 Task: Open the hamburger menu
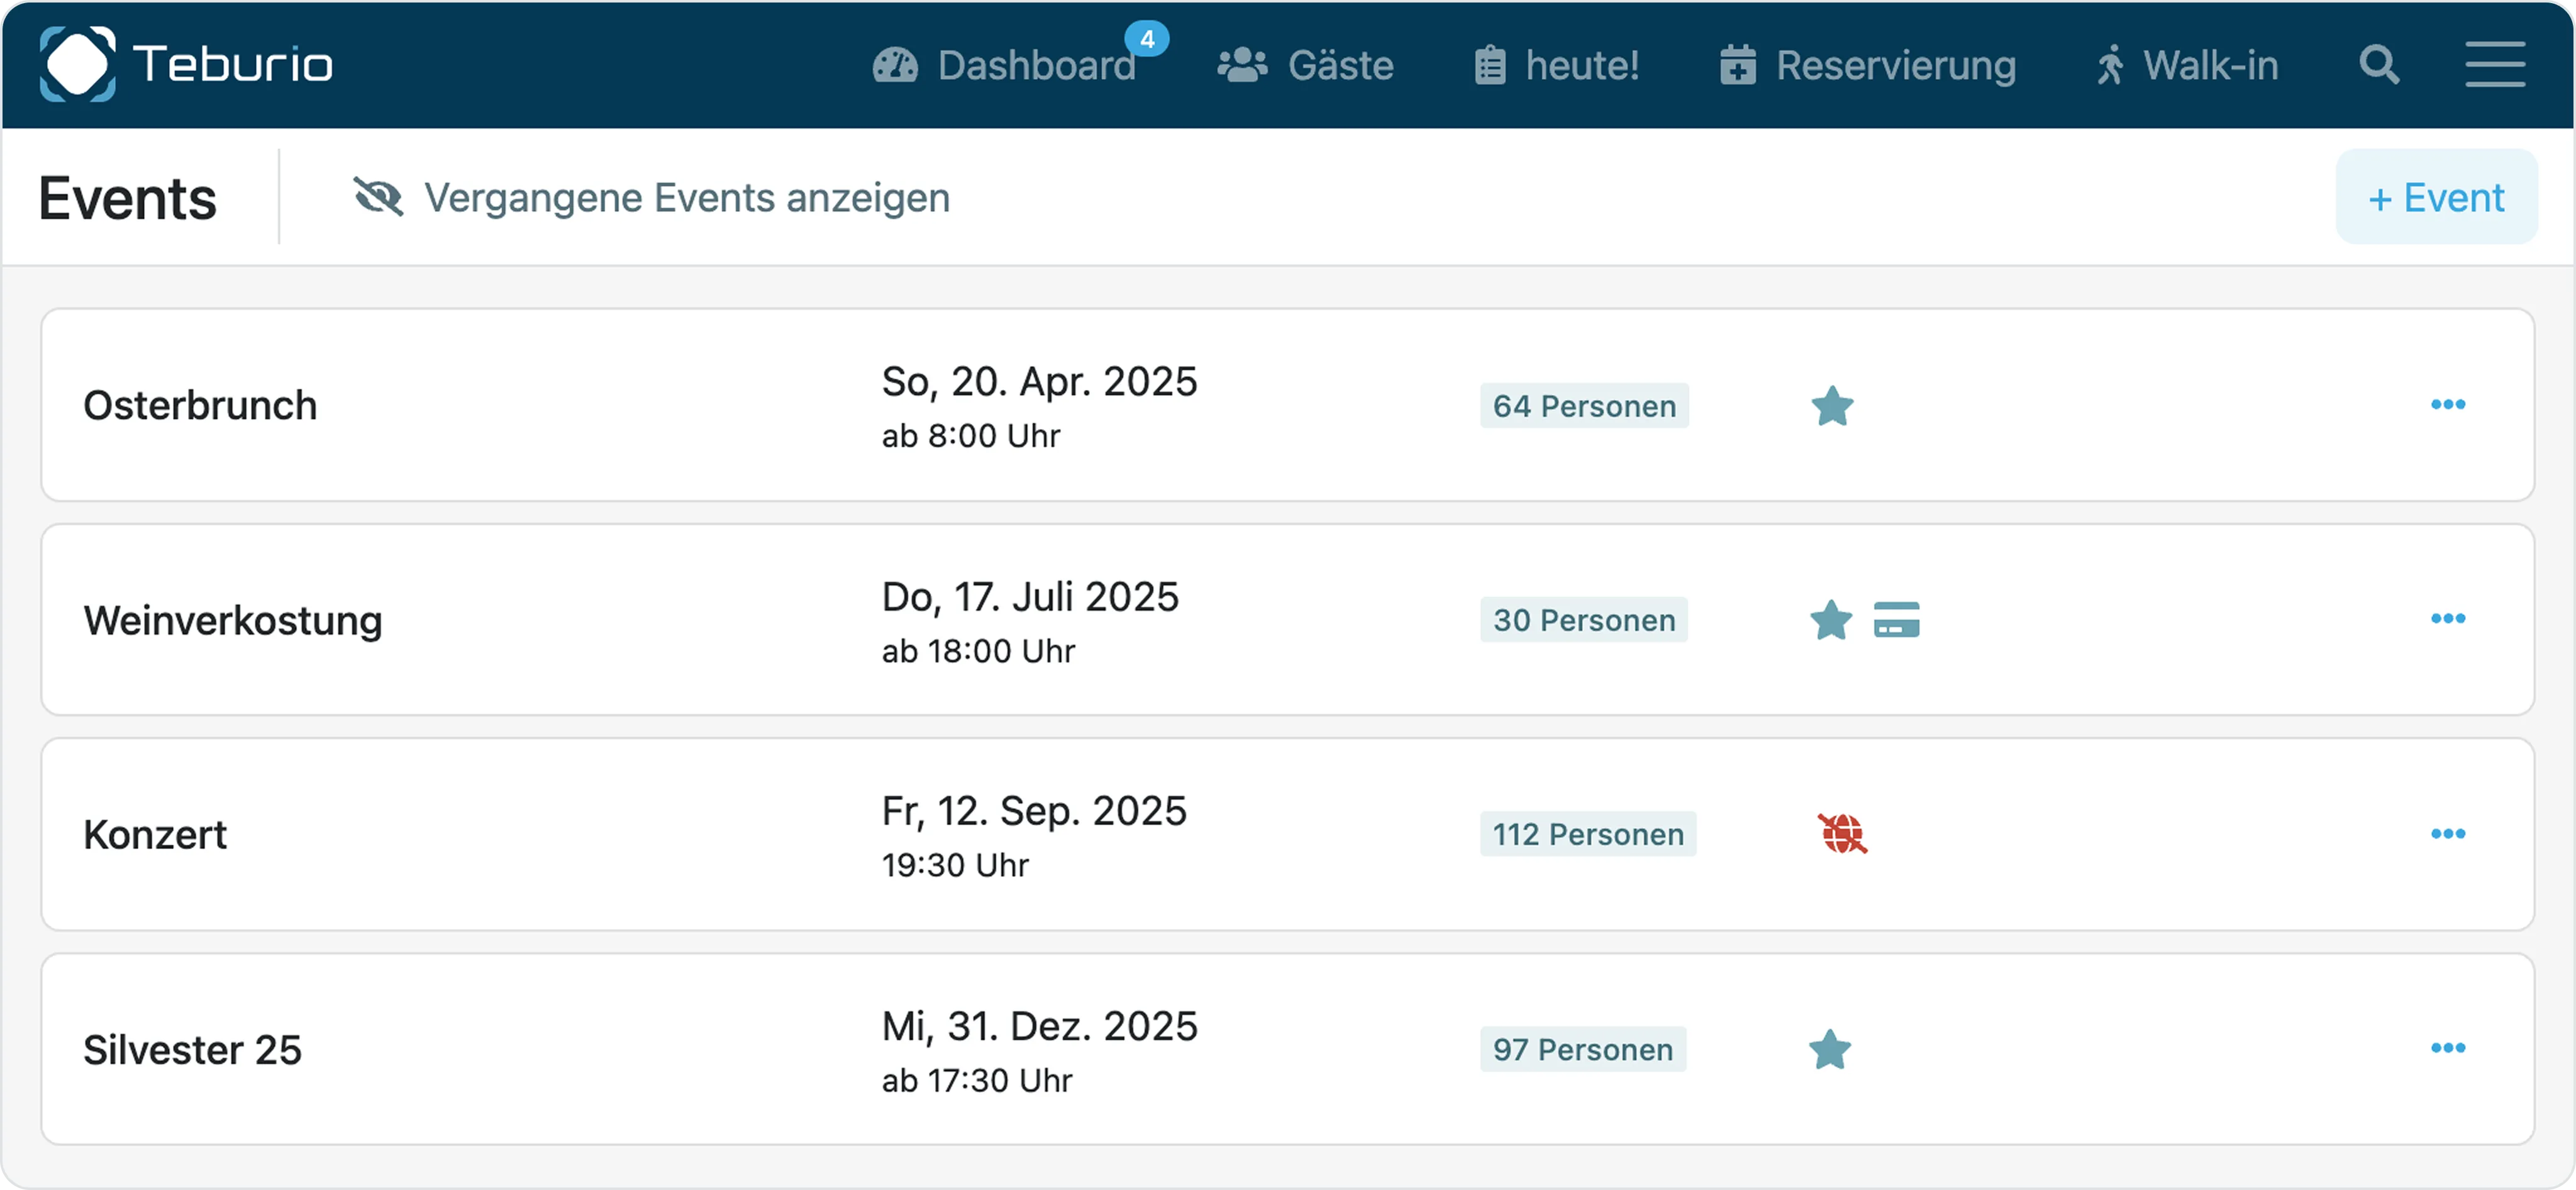click(2494, 65)
